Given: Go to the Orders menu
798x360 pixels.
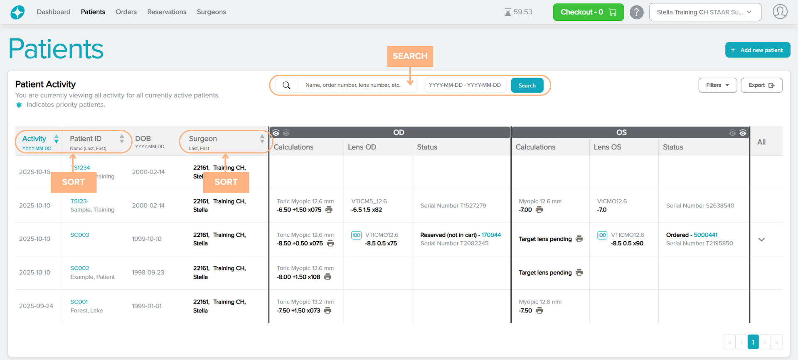Looking at the screenshot, I should [x=126, y=12].
